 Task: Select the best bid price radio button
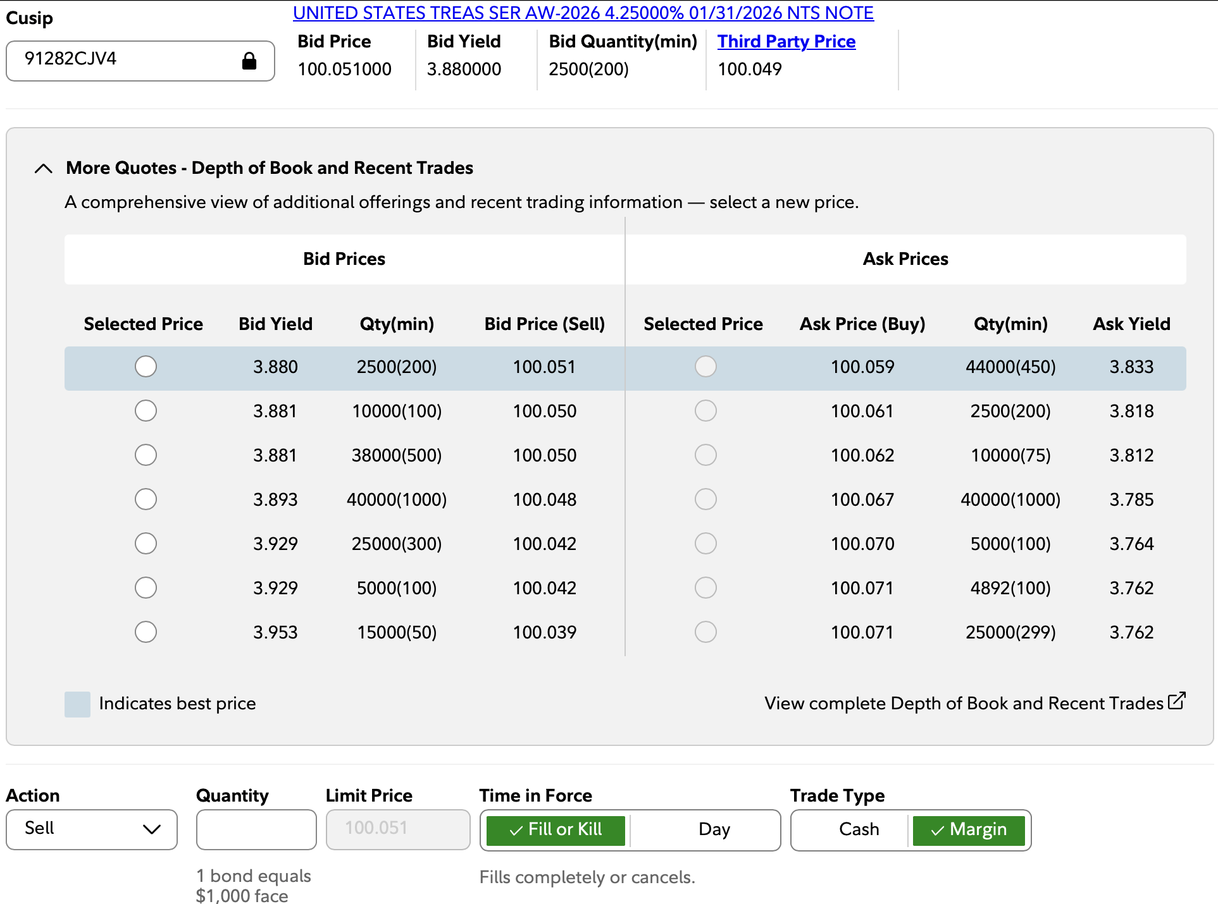tap(146, 367)
